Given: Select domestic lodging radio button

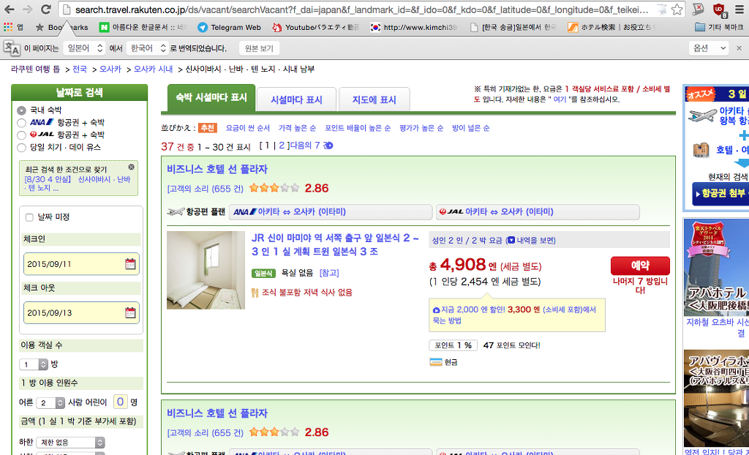Looking at the screenshot, I should click(21, 110).
